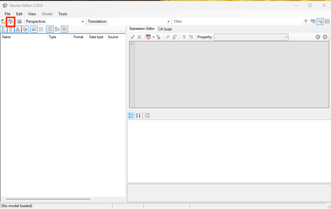Screen dimensions: 331x209
Task: Switch to the C# Script tab
Action: 165,29
